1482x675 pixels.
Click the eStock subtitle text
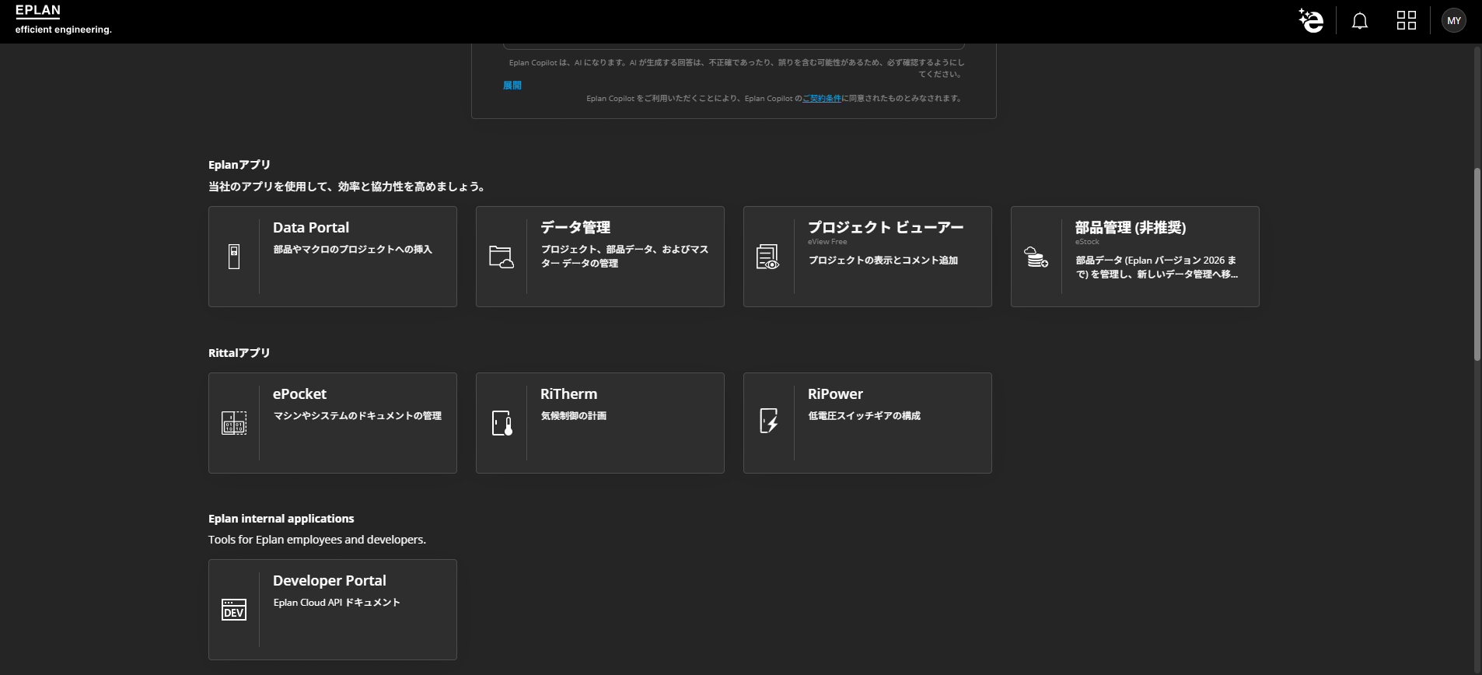[x=1087, y=242]
